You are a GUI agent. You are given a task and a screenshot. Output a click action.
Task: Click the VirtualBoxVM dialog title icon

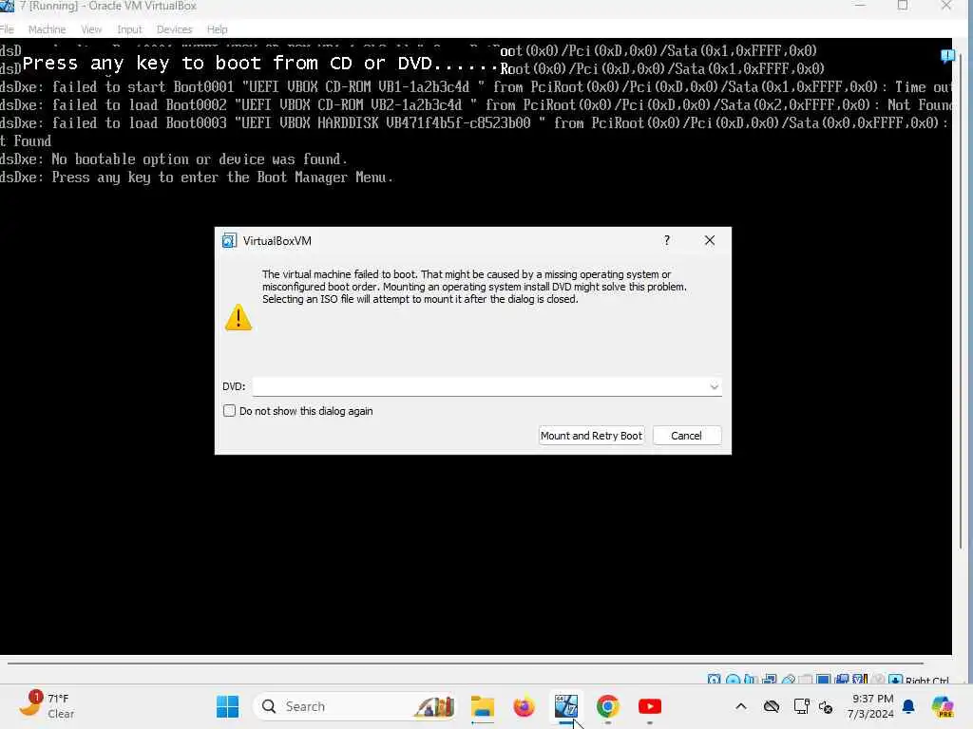[x=230, y=240]
